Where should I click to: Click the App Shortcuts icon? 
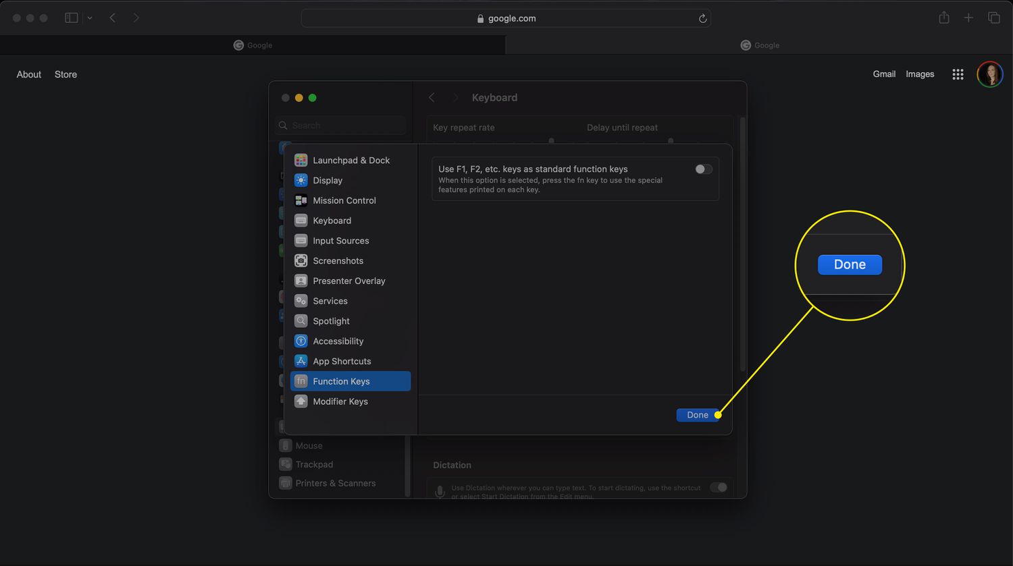tap(301, 362)
